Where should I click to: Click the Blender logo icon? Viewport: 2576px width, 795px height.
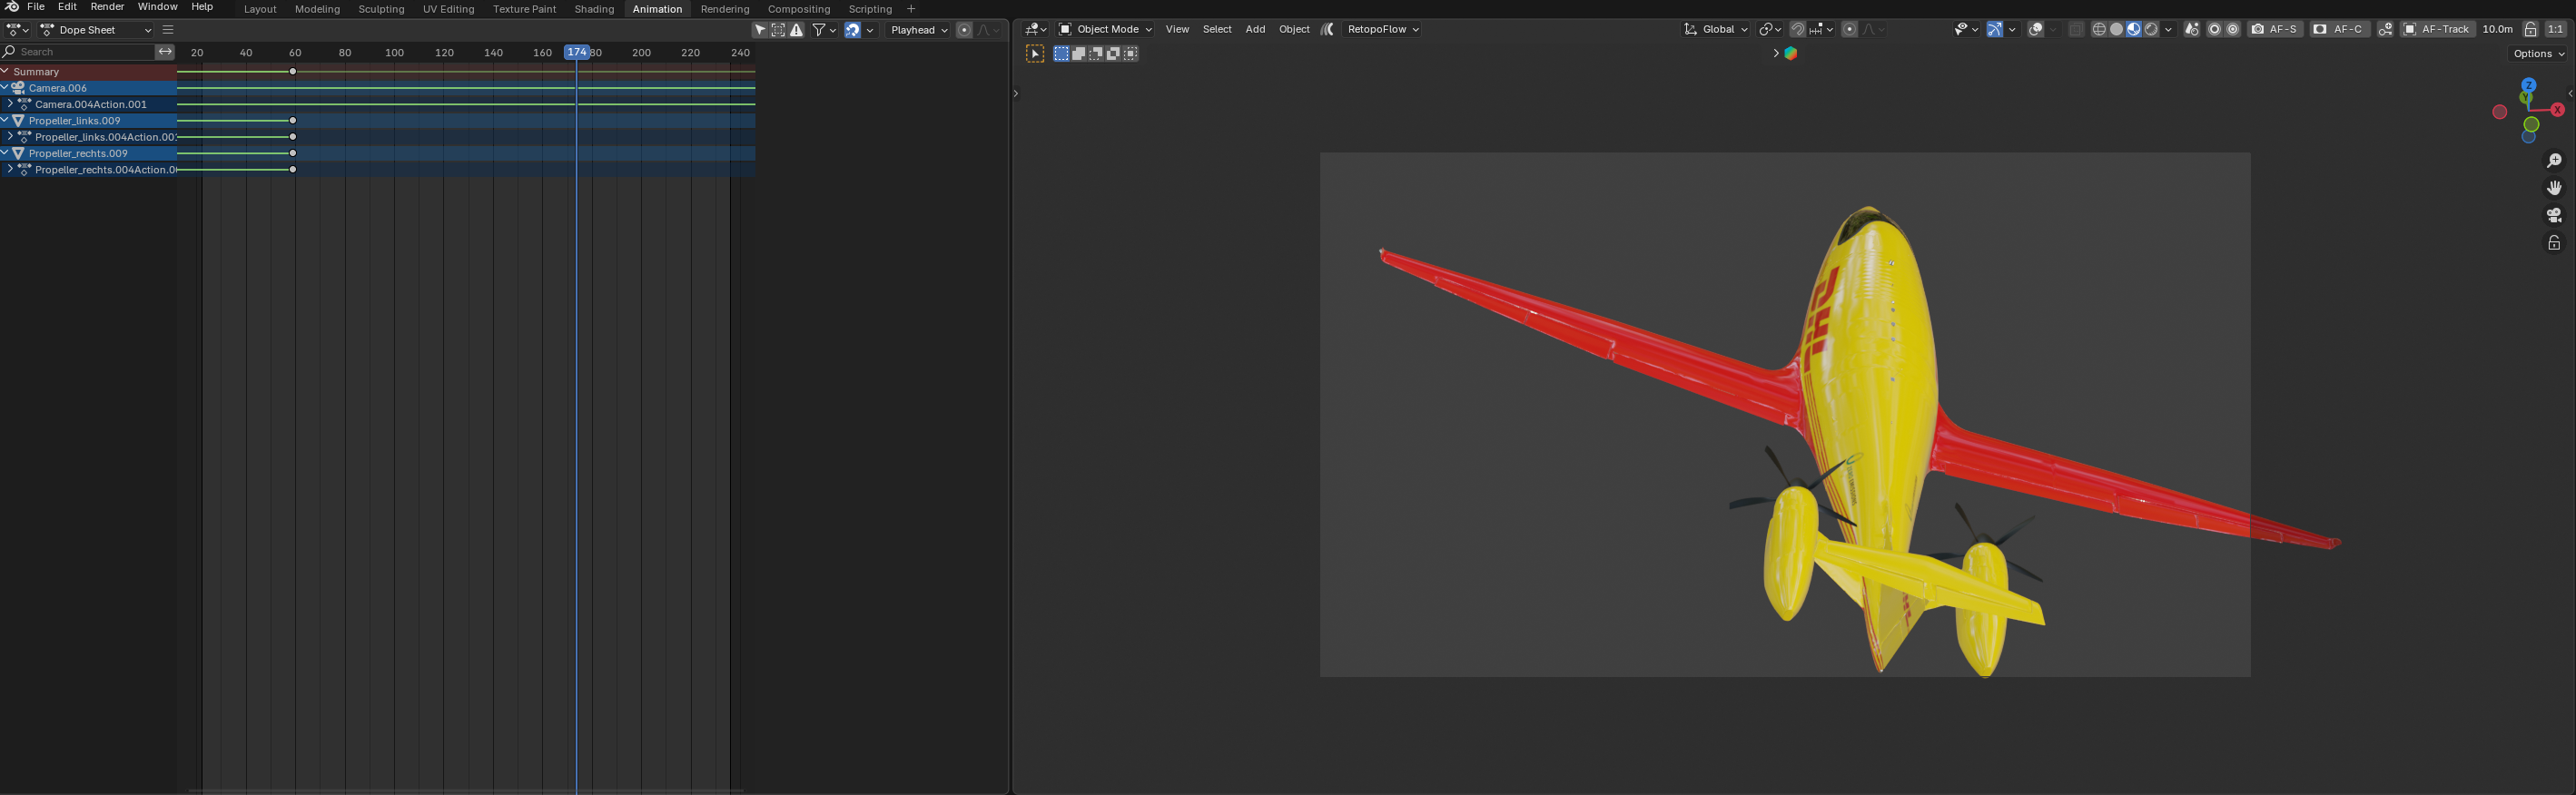[x=12, y=7]
